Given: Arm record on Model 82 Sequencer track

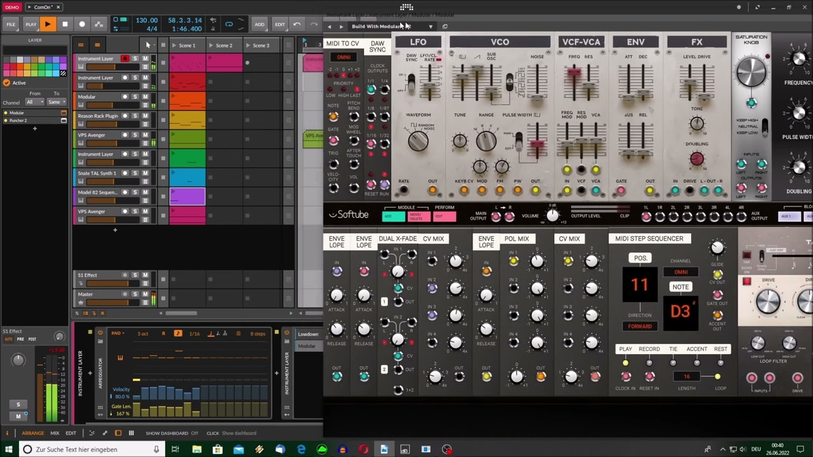Looking at the screenshot, I should click(125, 192).
